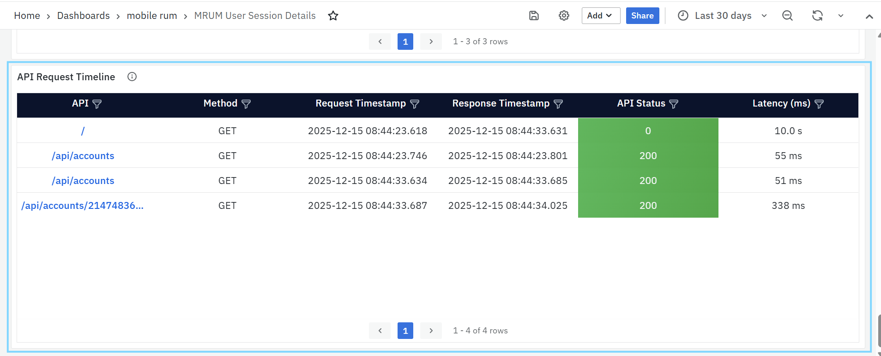Viewport: 881px width, 356px height.
Task: Open the Add dropdown menu
Action: (x=600, y=16)
